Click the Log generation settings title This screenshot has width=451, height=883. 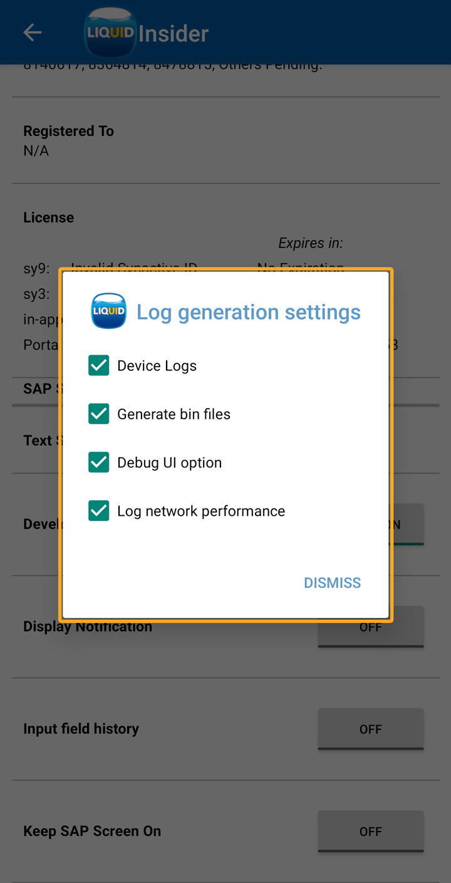249,312
